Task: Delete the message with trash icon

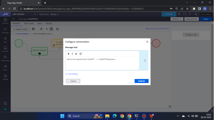Action: [145, 61]
